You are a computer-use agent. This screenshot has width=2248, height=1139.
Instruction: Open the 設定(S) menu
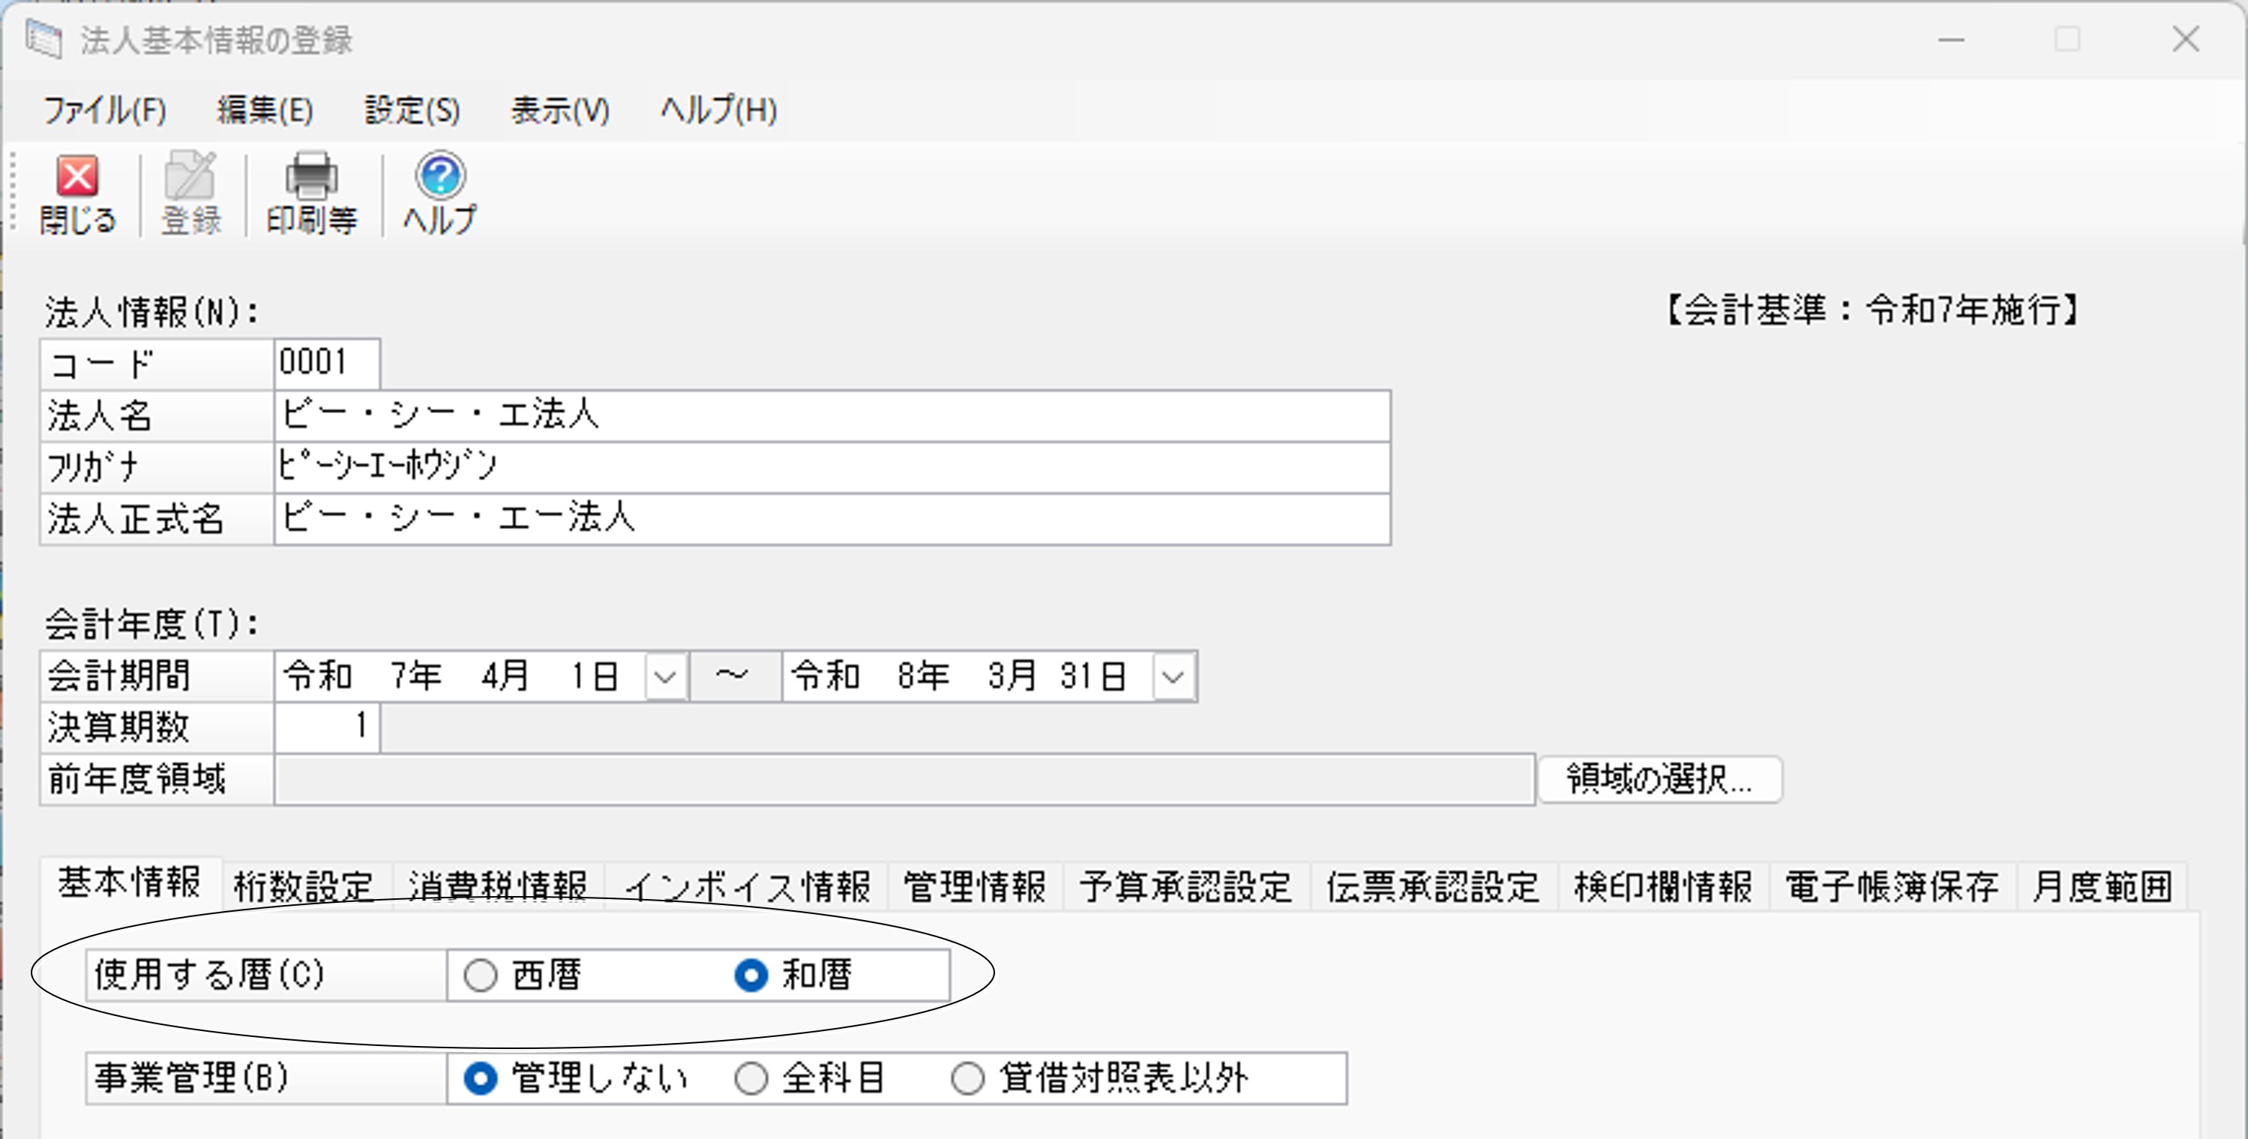click(x=412, y=111)
